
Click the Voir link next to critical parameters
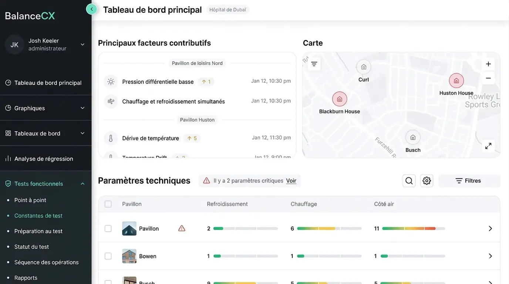(x=291, y=180)
